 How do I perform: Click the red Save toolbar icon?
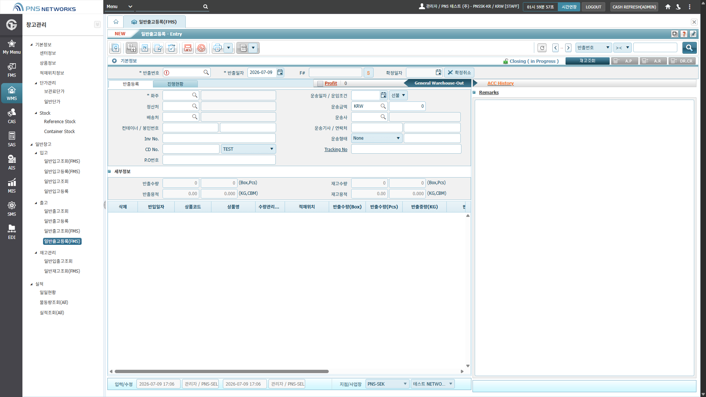188,48
